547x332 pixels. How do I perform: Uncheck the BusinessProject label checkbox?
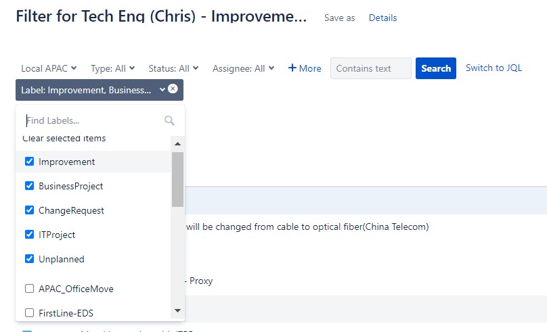click(x=29, y=186)
